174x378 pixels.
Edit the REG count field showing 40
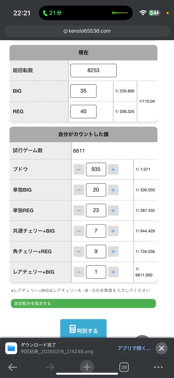point(83,111)
